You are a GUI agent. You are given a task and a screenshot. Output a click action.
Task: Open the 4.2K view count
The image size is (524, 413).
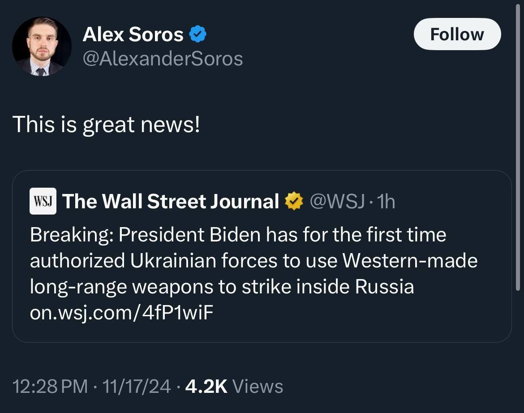tap(206, 386)
